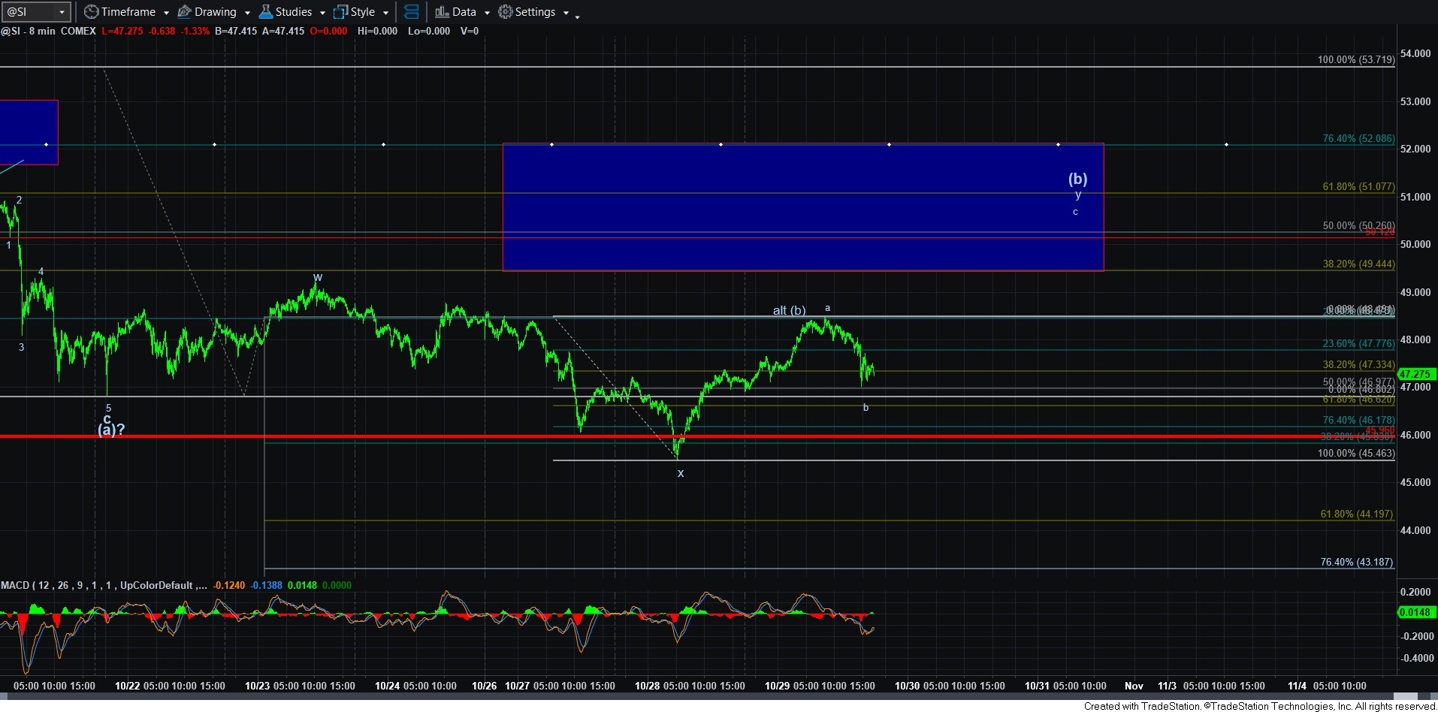Expand the Drawing dropdown arrow

tap(247, 13)
